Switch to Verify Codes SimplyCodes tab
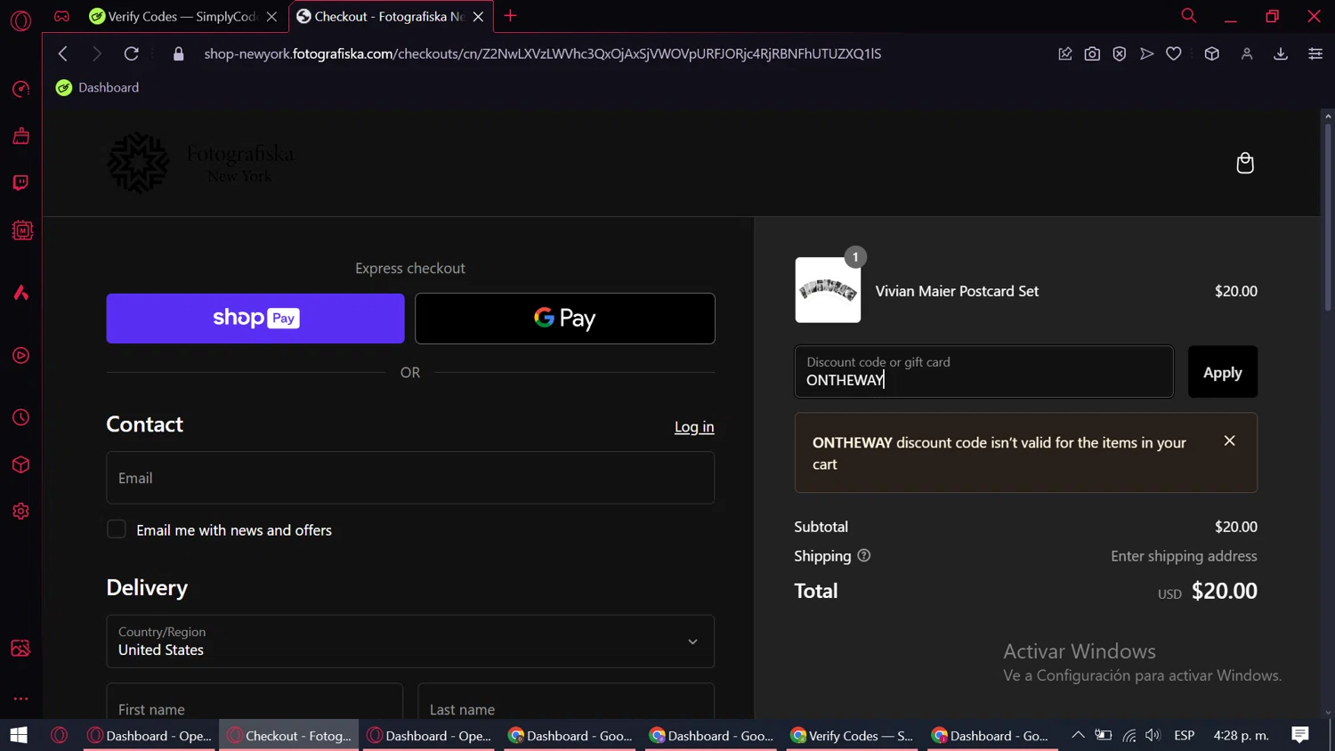The height and width of the screenshot is (751, 1335). [x=183, y=16]
